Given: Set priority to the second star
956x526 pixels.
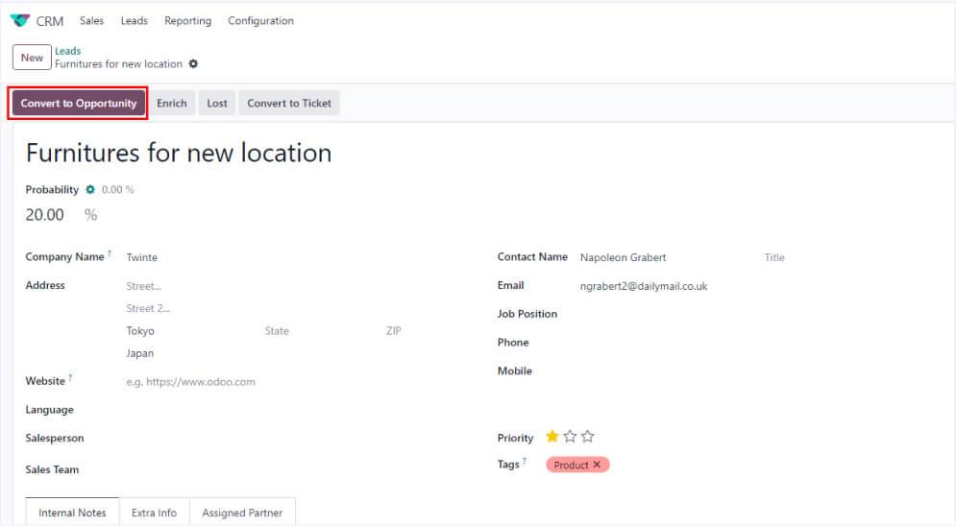Looking at the screenshot, I should (x=570, y=437).
